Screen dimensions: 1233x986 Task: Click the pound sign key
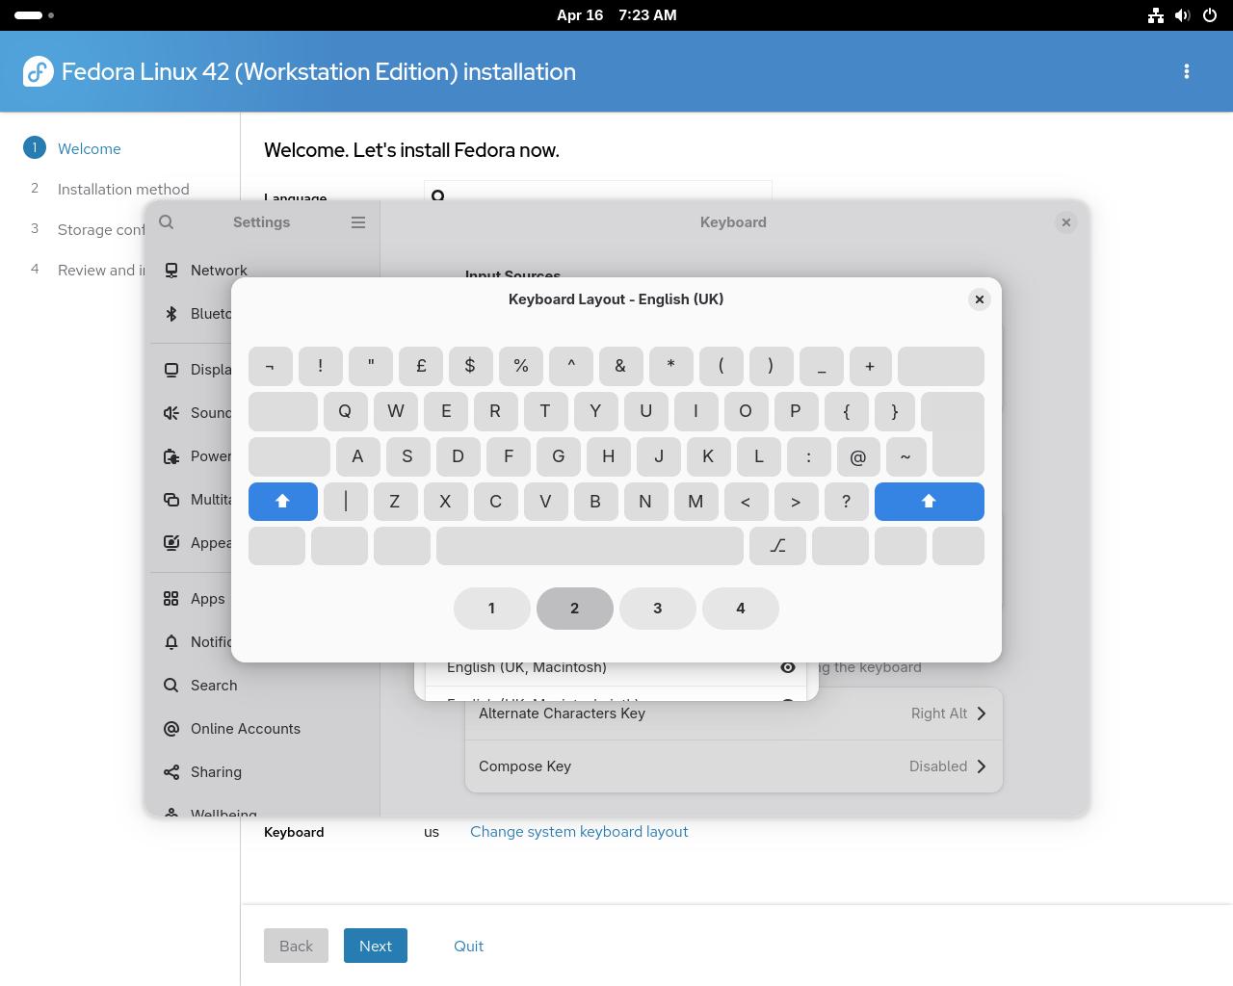(x=421, y=366)
